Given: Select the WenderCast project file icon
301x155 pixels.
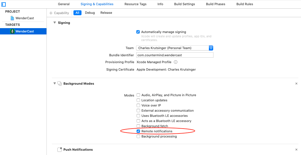Looking at the screenshot, I should (x=12, y=18).
